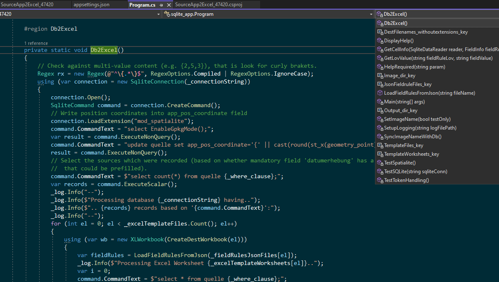Click the method icon beside DisplayHelp()

click(380, 41)
